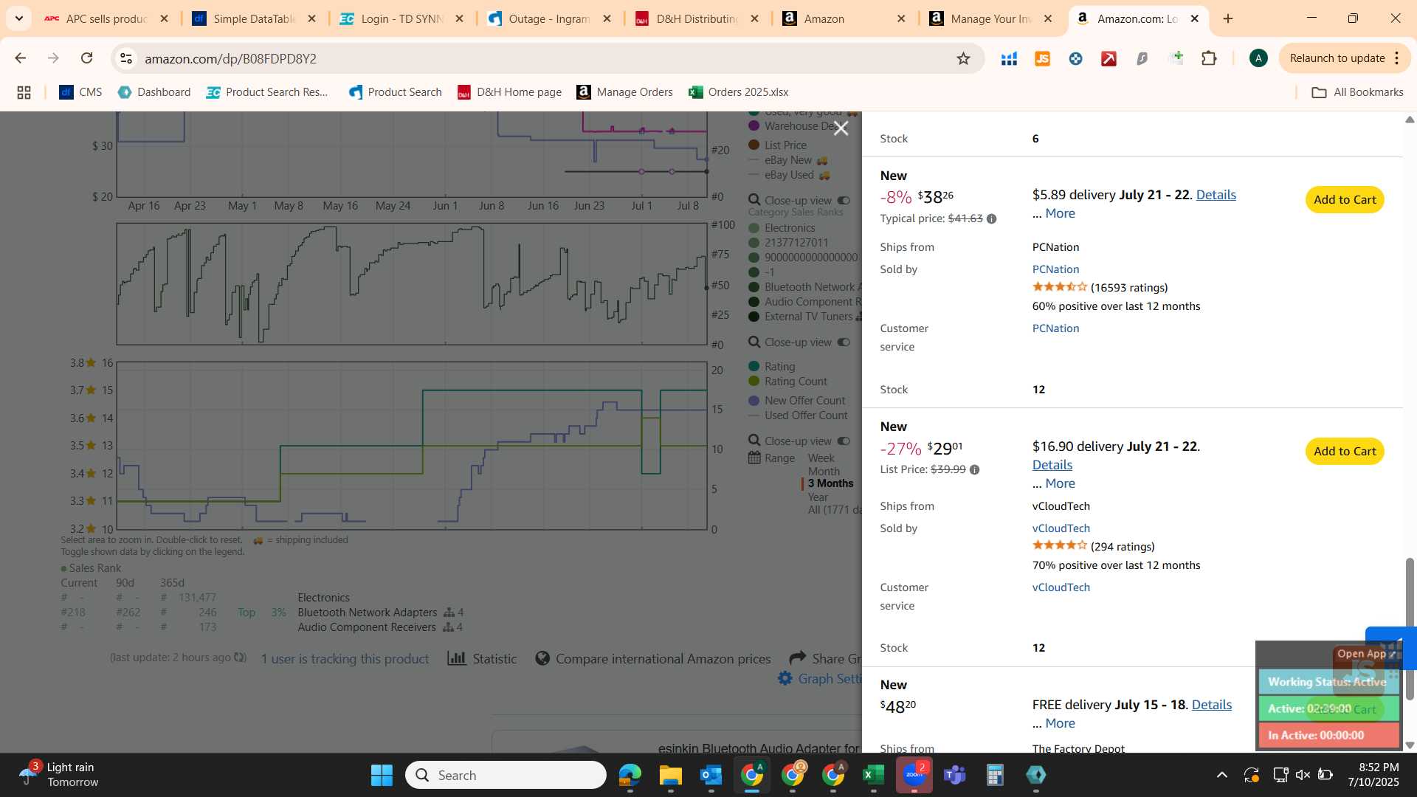
Task: Open the Statistic bar chart icon
Action: point(456,658)
